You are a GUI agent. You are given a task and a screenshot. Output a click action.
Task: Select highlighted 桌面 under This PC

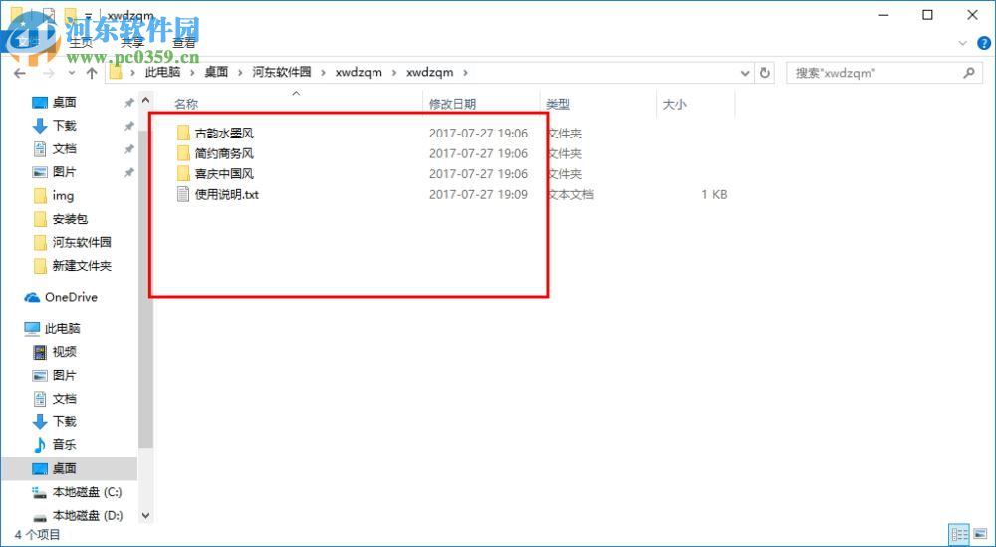pyautogui.click(x=64, y=469)
